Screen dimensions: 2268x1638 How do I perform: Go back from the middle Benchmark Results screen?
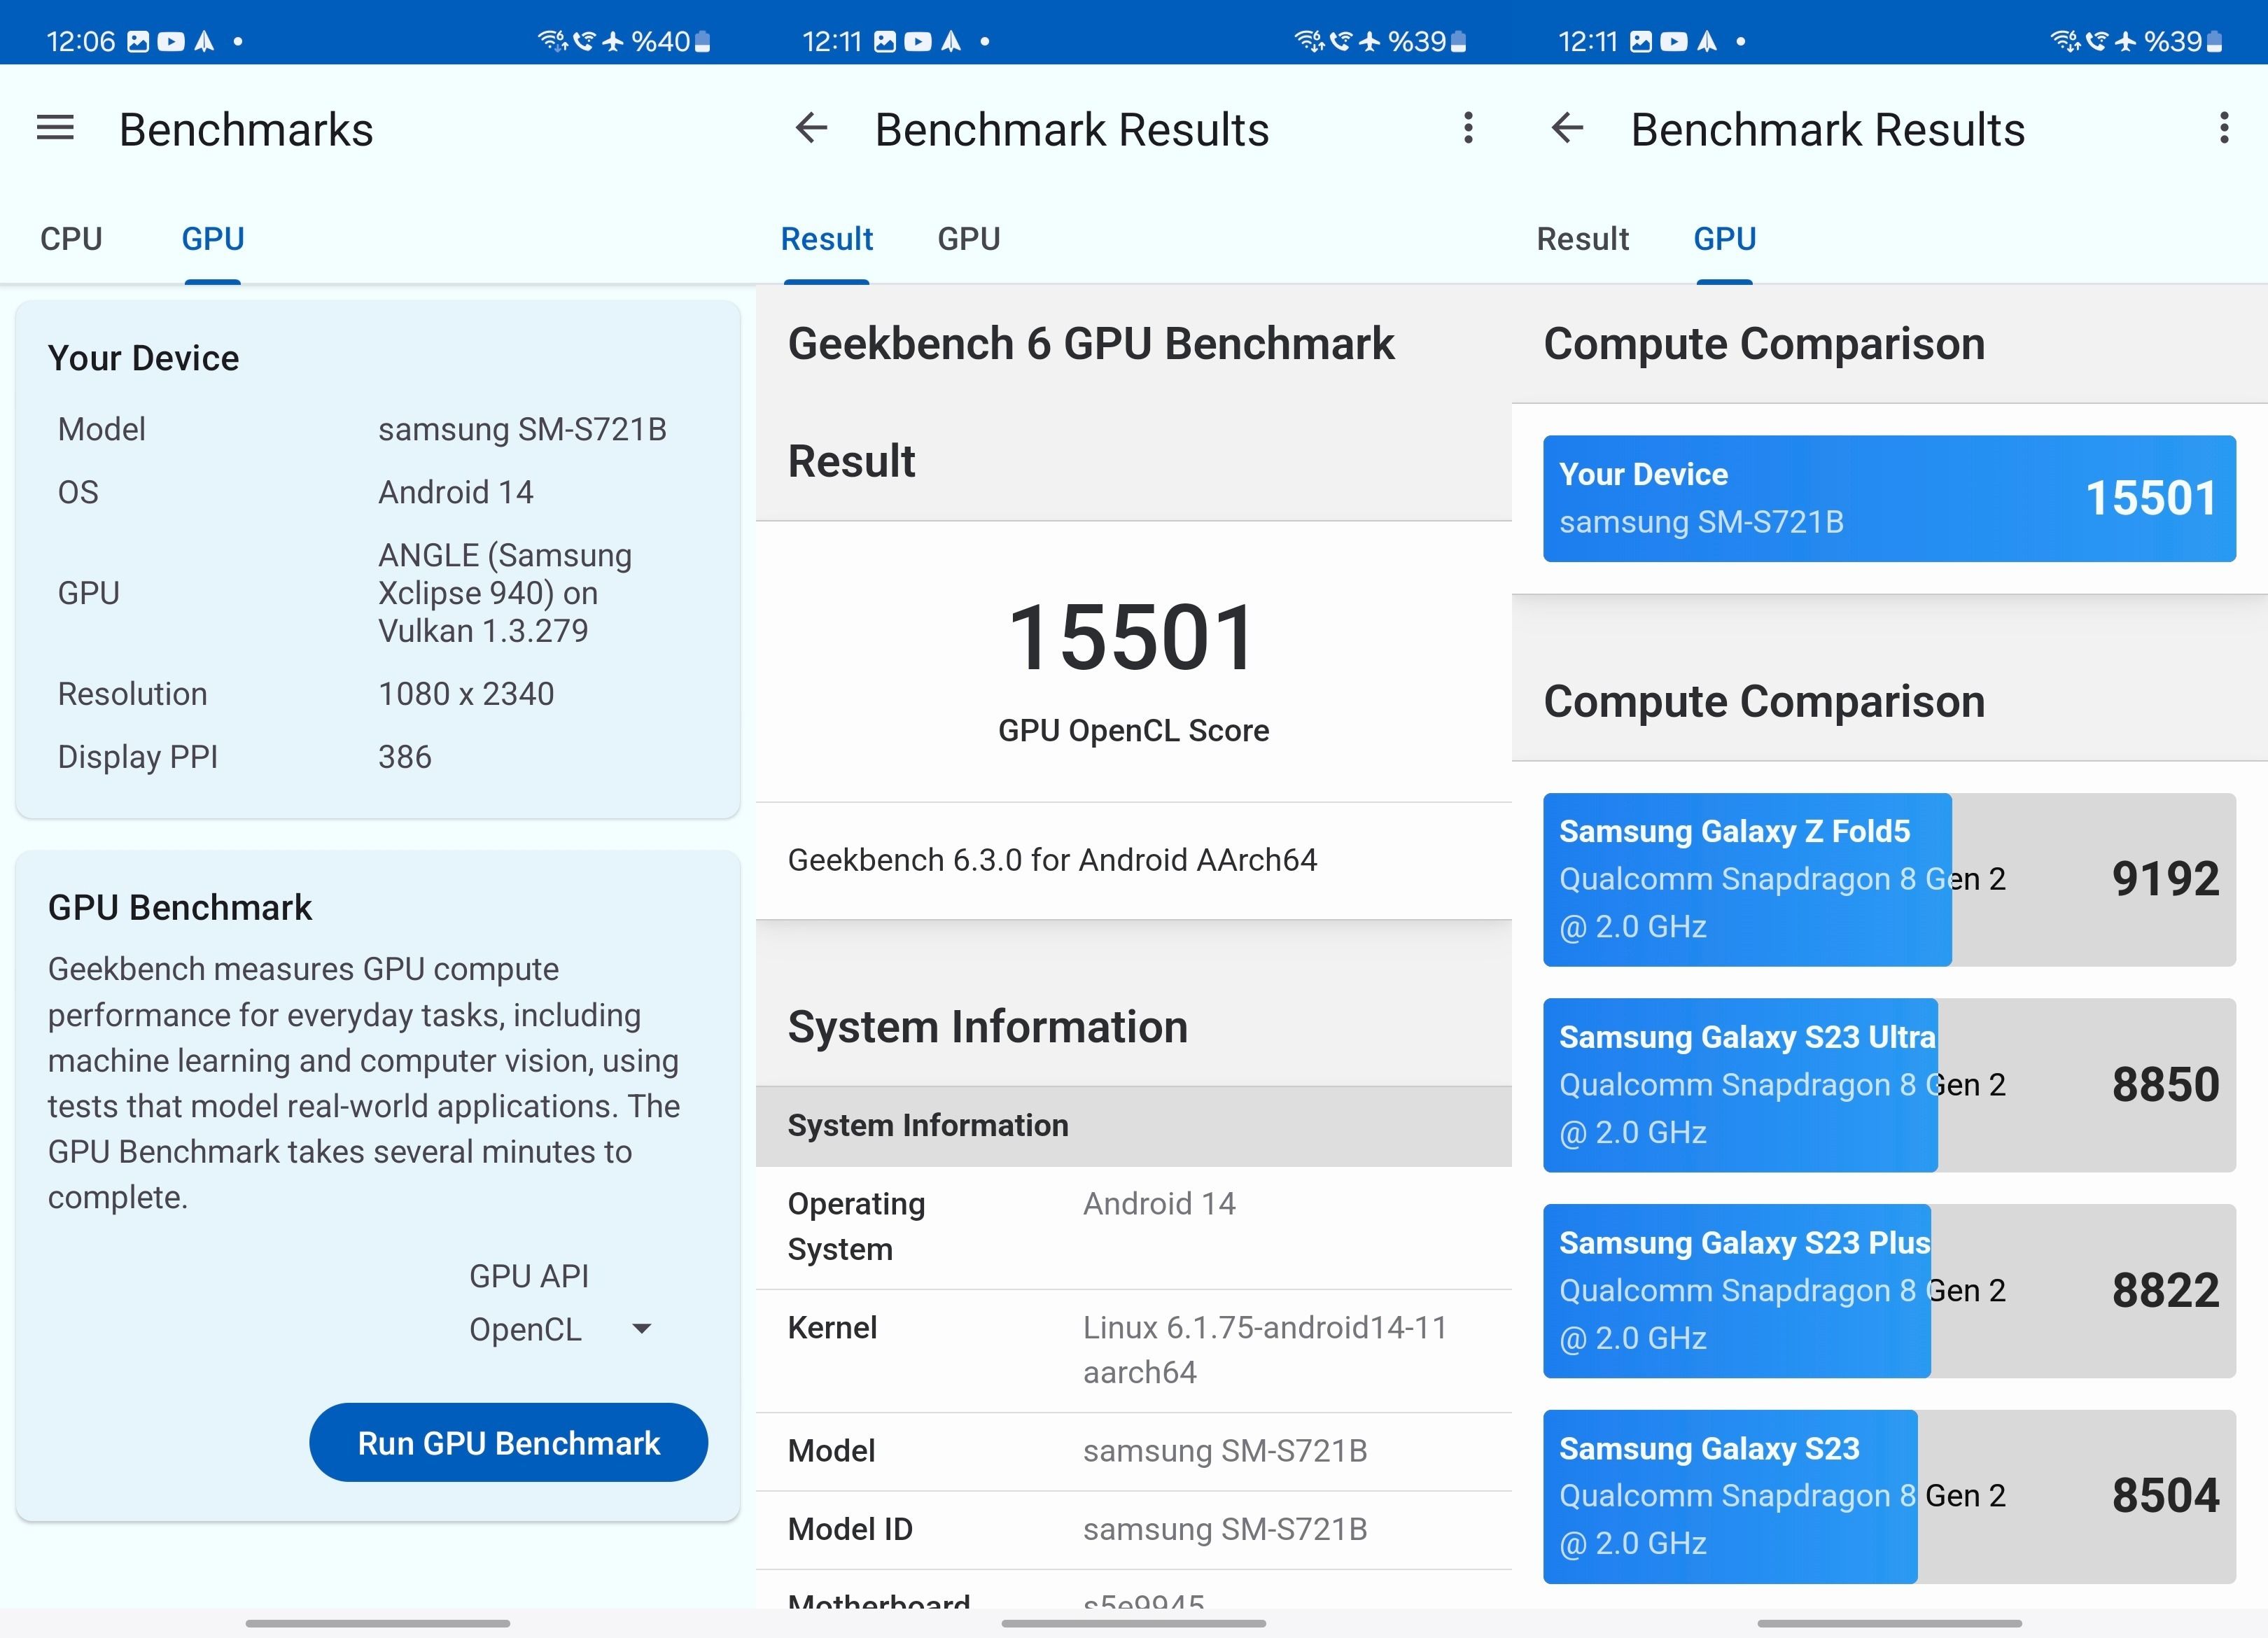(811, 128)
